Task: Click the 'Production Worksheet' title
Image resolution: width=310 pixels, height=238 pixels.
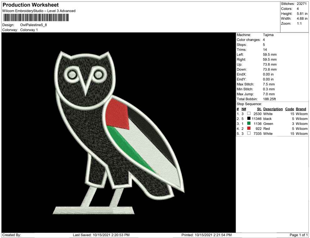Action: 31,5
